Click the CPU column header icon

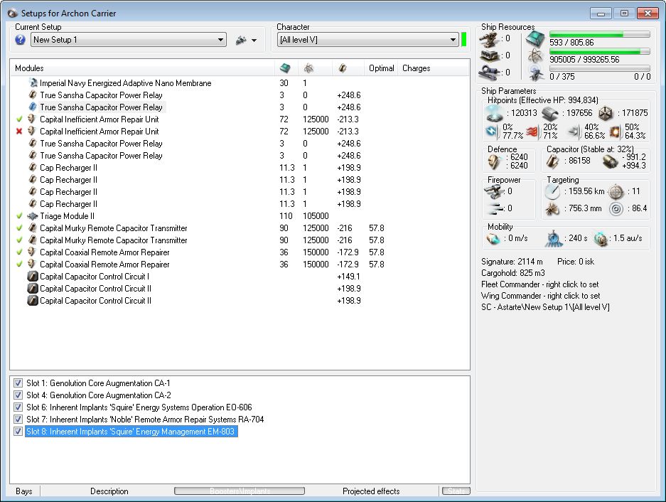click(285, 68)
